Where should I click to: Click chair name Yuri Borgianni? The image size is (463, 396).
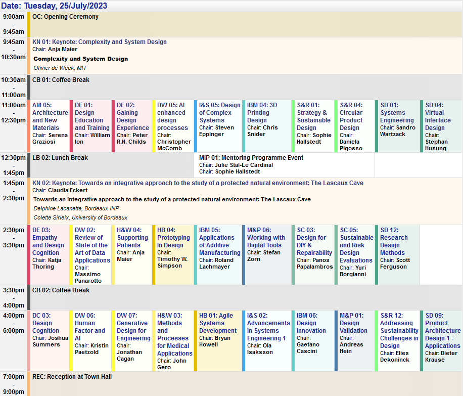353,271
